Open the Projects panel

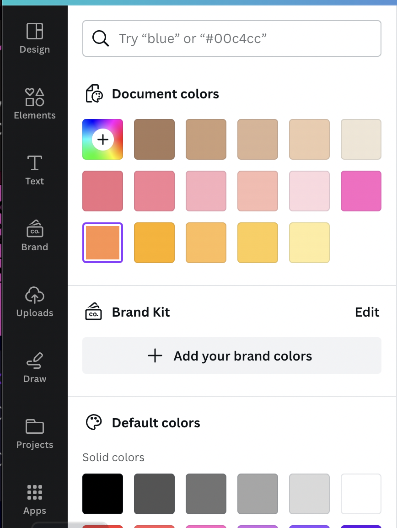click(34, 432)
